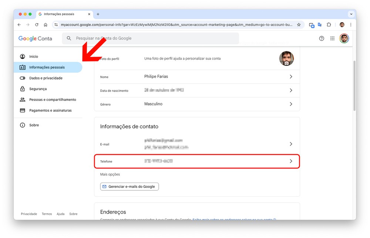
Task: Open the Chrome three-dot menu
Action: (x=351, y=25)
